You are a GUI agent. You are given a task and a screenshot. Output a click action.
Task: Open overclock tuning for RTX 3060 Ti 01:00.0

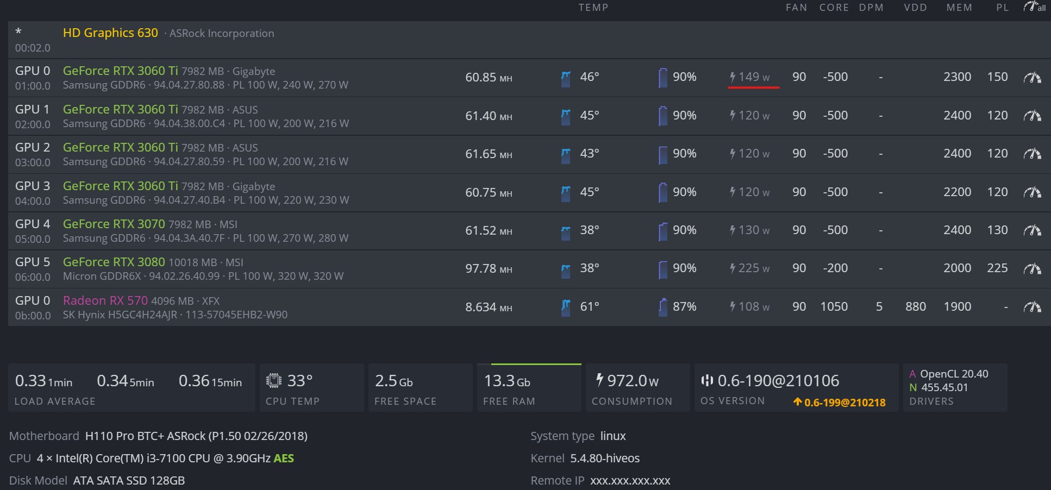coord(1032,78)
